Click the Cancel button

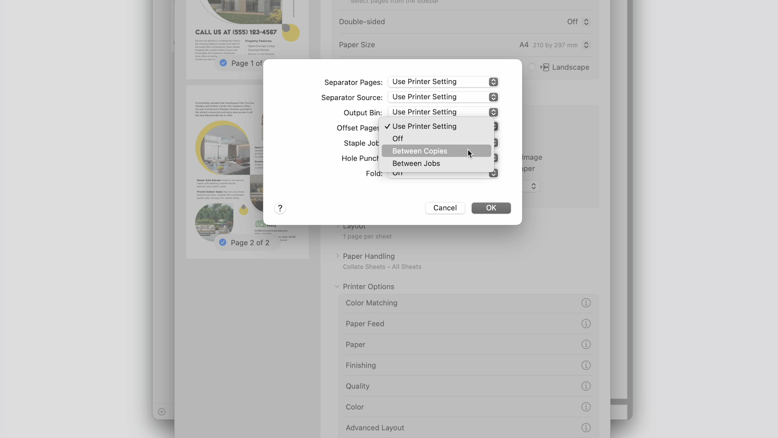(x=445, y=208)
